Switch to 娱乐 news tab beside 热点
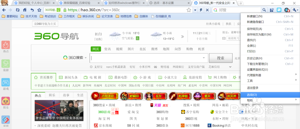 pos(52,95)
